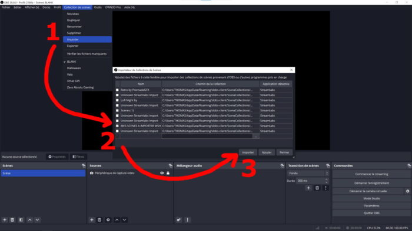Pop out the Transition de scènes dock icon

pyautogui.click(x=328, y=165)
